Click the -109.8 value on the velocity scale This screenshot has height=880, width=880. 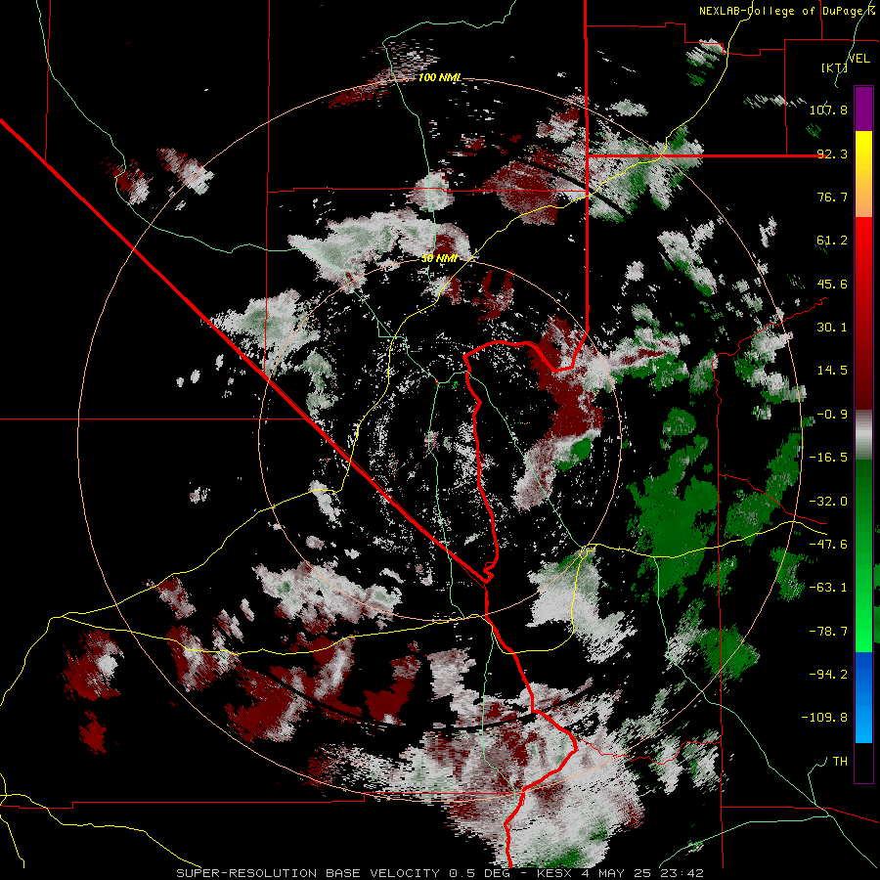click(x=824, y=718)
